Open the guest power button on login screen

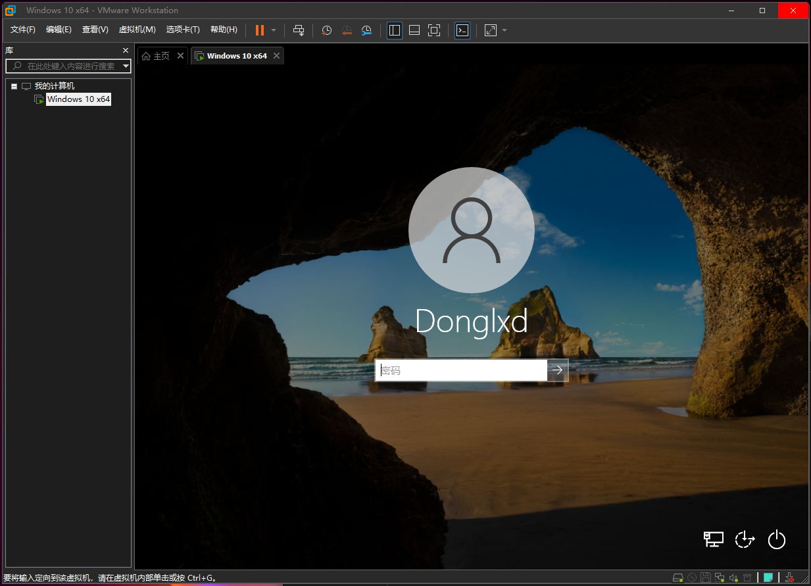click(x=777, y=539)
